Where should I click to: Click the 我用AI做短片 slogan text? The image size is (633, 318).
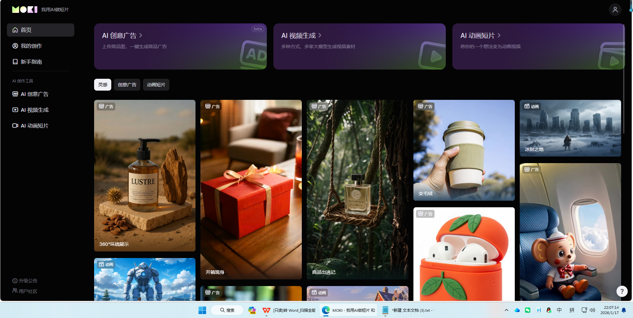point(55,10)
